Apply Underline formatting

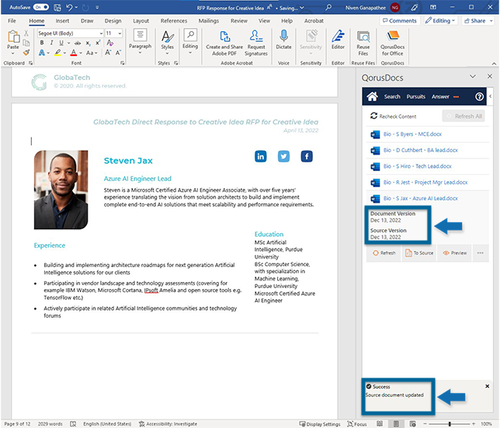61,43
